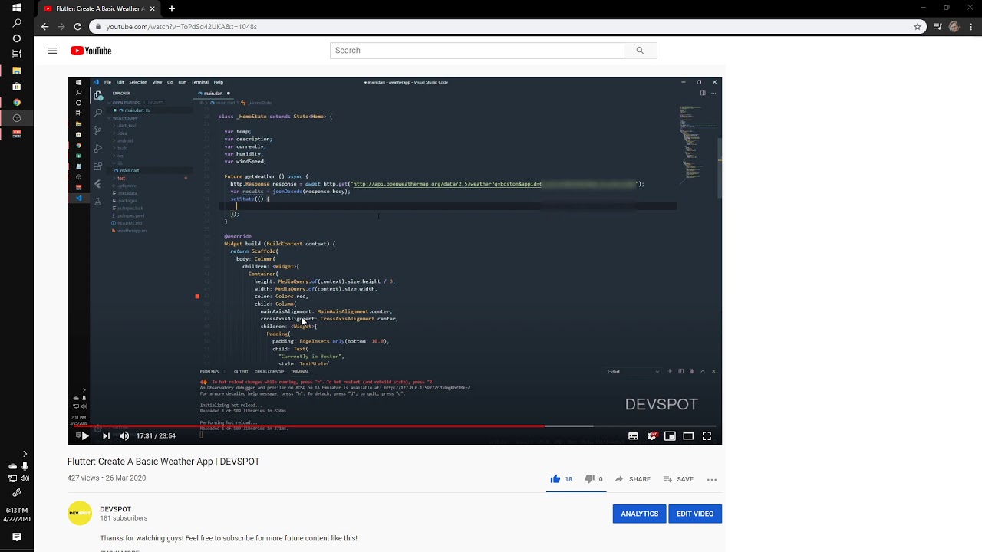Click the Terminal menu in the video
This screenshot has width=982, height=552.
[200, 82]
